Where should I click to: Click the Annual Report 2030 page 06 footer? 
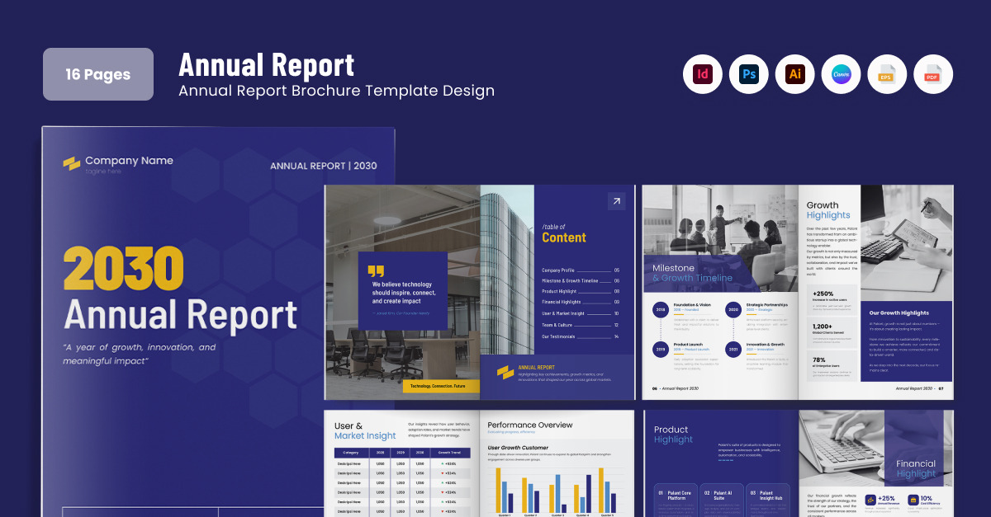pyautogui.click(x=676, y=388)
